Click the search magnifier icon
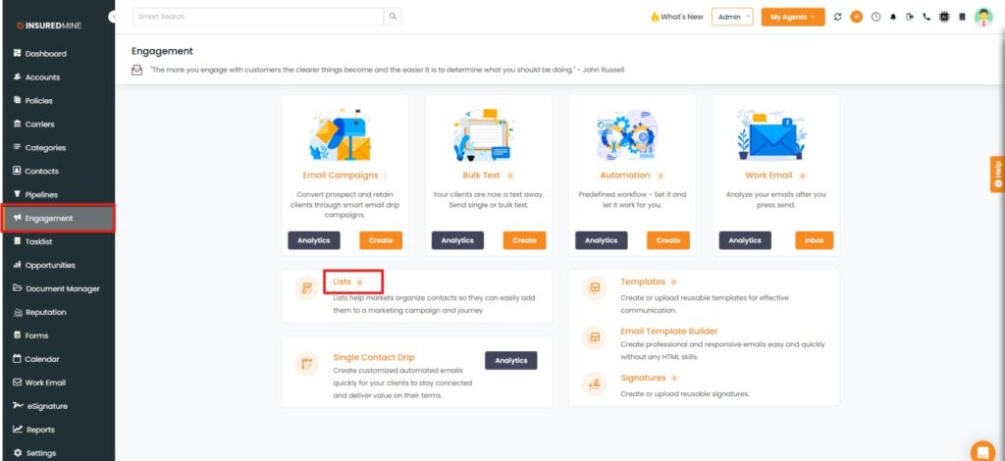Screen dimensions: 1005x461 tap(393, 17)
